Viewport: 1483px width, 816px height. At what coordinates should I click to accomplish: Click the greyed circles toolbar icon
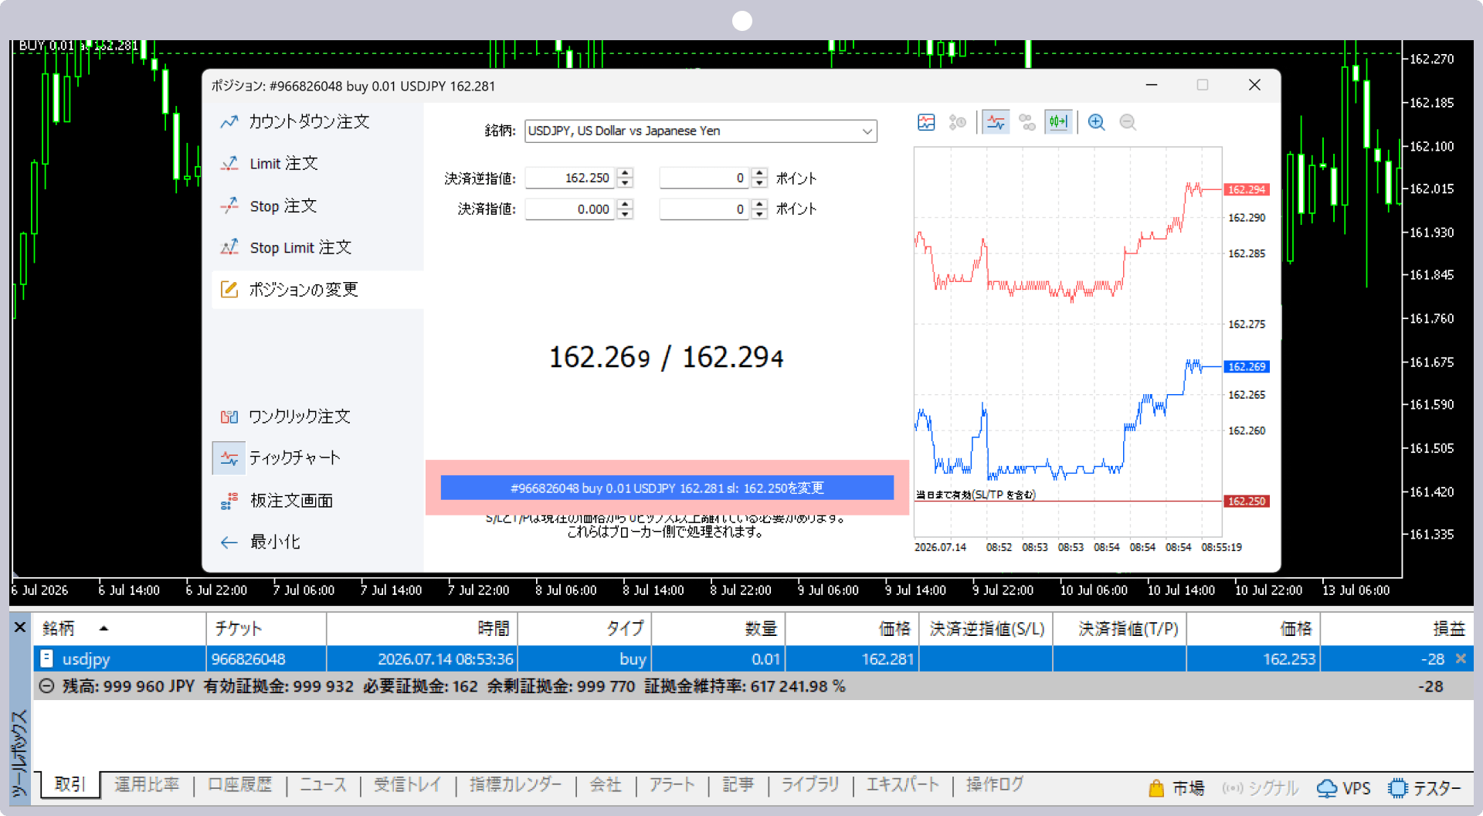pos(1027,122)
